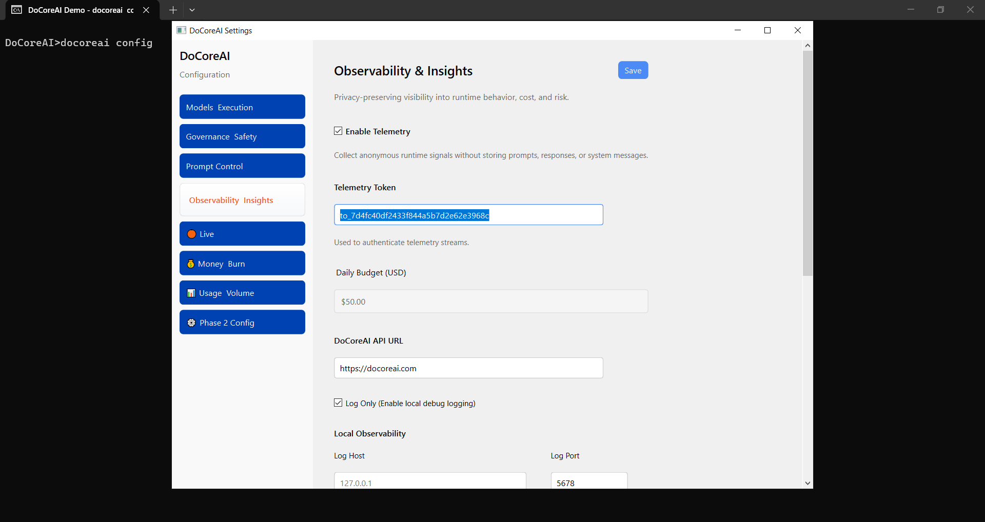Click the orange Live indicator dot

pyautogui.click(x=191, y=234)
